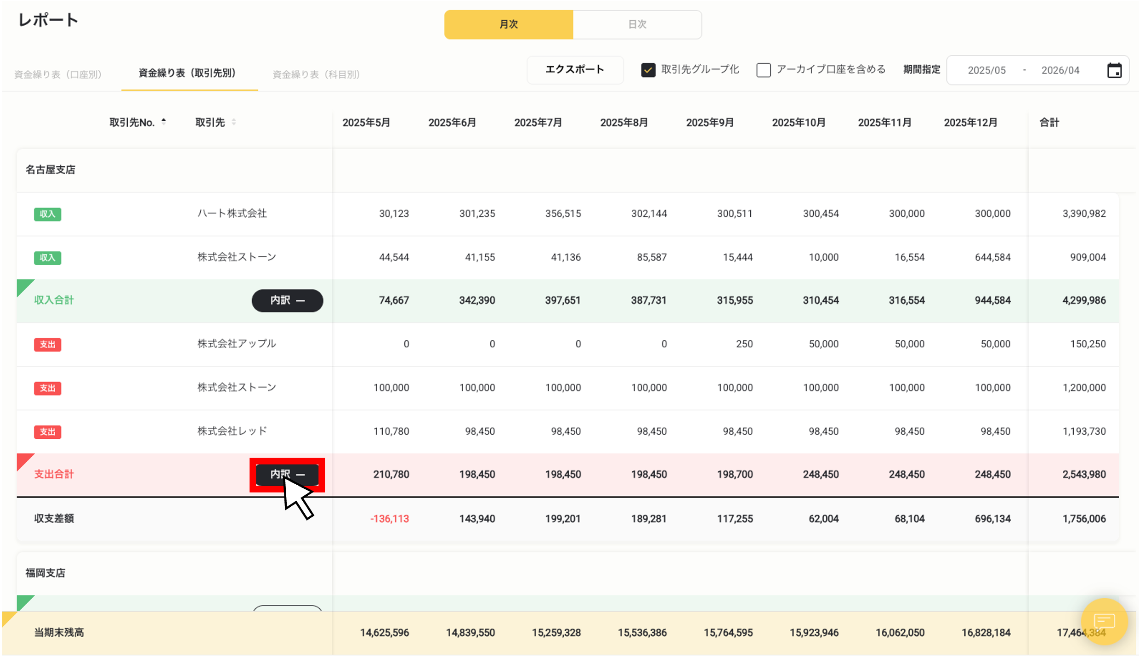The width and height of the screenshot is (1139, 657).
Task: Sort by 取引先 column arrow
Action: (x=234, y=122)
